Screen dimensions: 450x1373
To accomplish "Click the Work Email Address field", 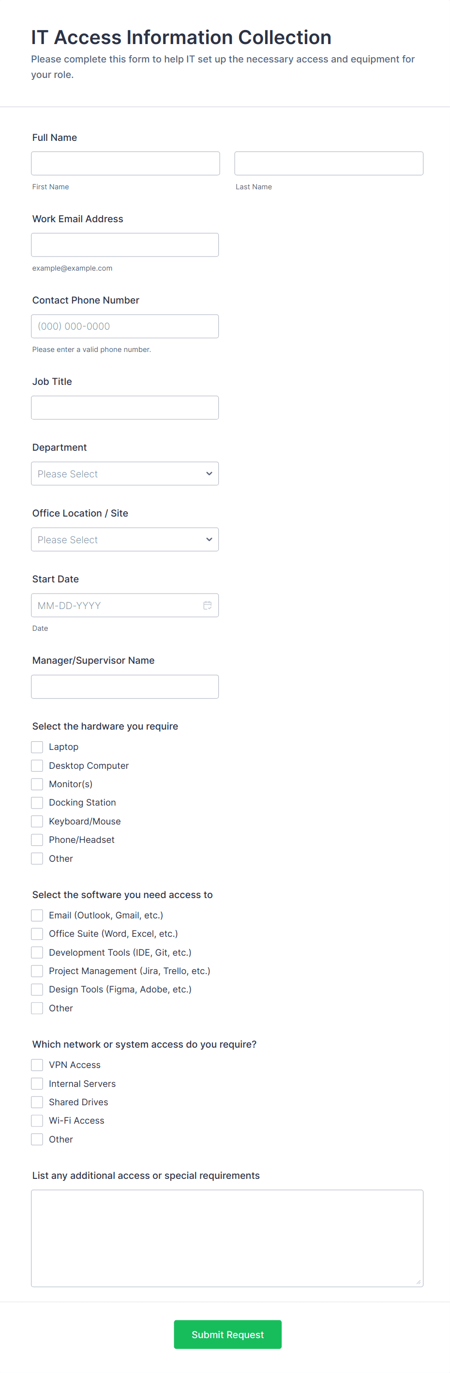I will coord(125,244).
